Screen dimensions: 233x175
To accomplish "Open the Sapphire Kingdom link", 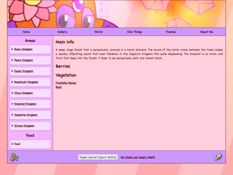I will pos(26,115).
